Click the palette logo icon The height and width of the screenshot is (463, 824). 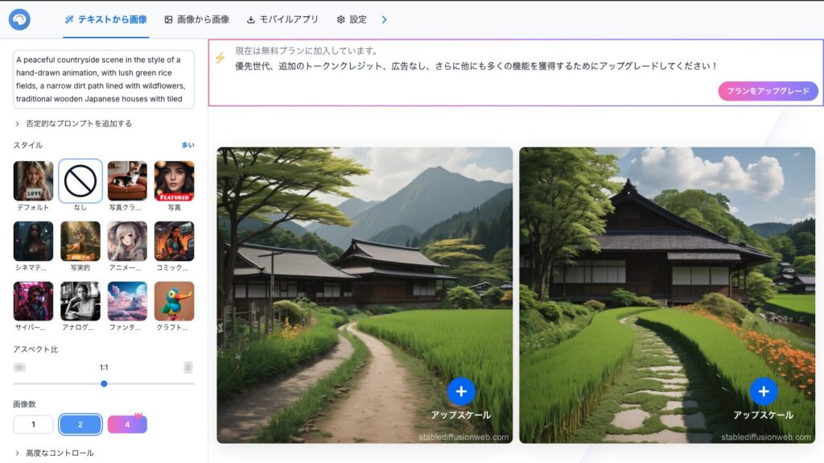point(19,19)
